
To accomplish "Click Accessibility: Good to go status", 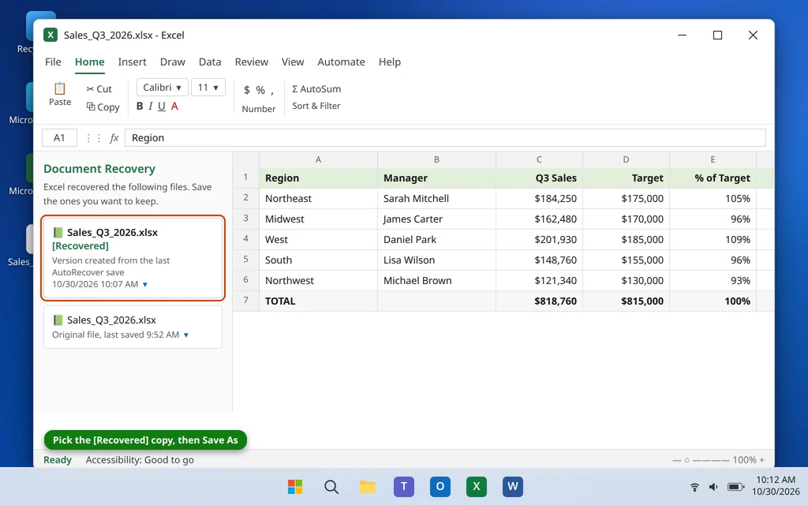I will [x=140, y=460].
